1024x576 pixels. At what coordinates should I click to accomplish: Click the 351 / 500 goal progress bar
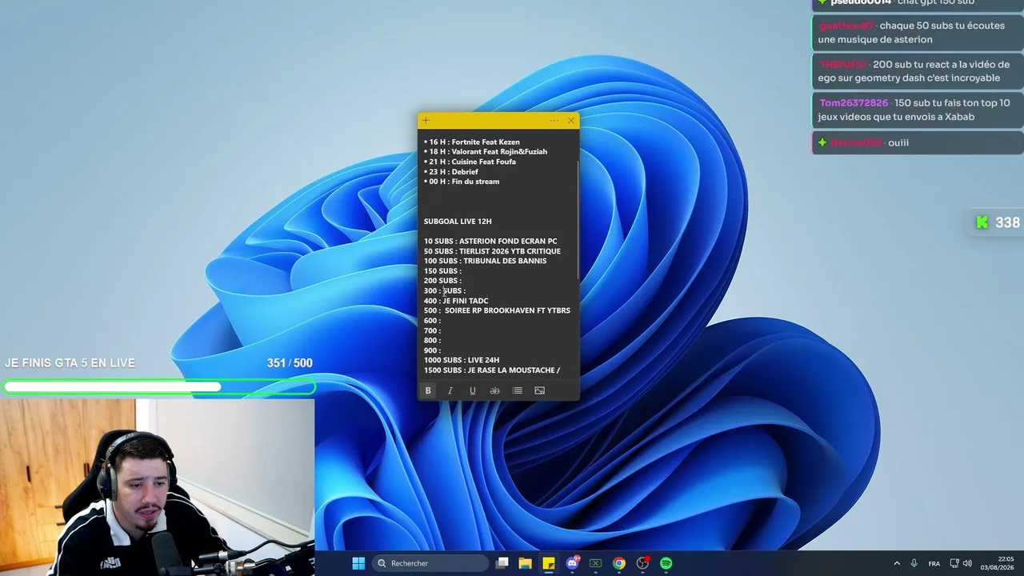pyautogui.click(x=158, y=387)
